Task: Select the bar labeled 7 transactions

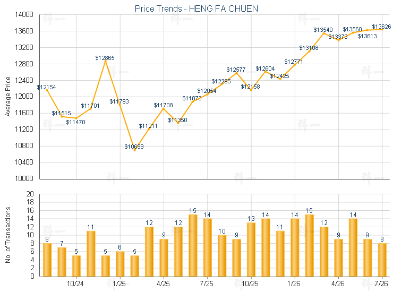Action: (62, 262)
